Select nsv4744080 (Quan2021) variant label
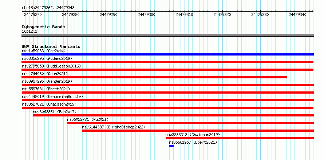The width and height of the screenshot is (324, 160). 45,74
